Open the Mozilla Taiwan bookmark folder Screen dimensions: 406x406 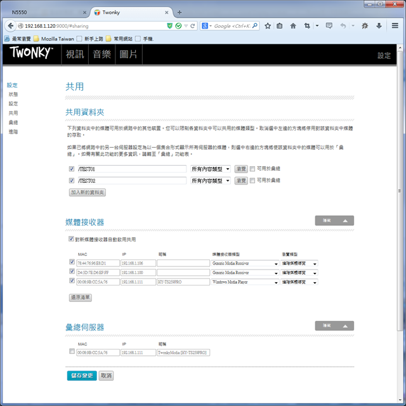(x=54, y=39)
